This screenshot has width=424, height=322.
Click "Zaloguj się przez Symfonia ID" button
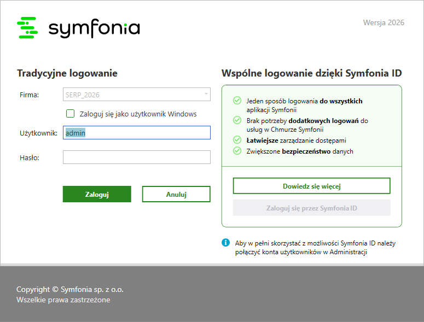[311, 208]
